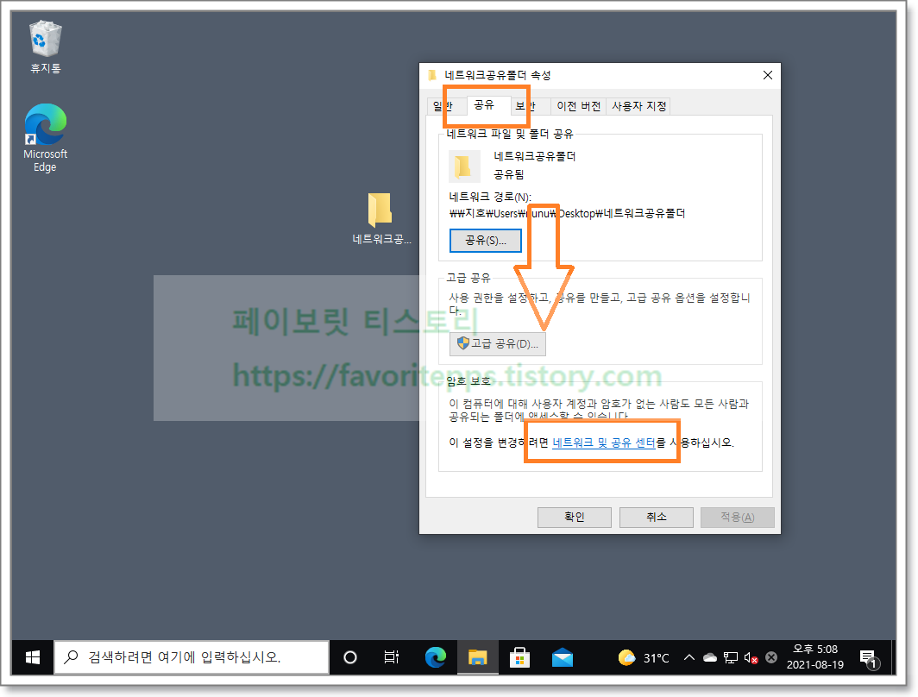
Task: Open the clock showing 오후 5:08
Action: (x=815, y=656)
